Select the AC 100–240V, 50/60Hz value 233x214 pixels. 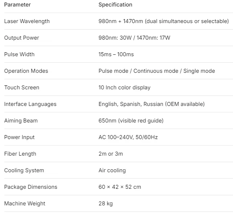tap(128, 137)
